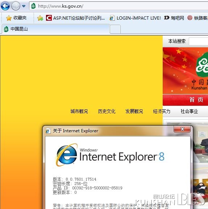The image size is (208, 209).
Task: Open a new blank tab
Action: click(115, 29)
